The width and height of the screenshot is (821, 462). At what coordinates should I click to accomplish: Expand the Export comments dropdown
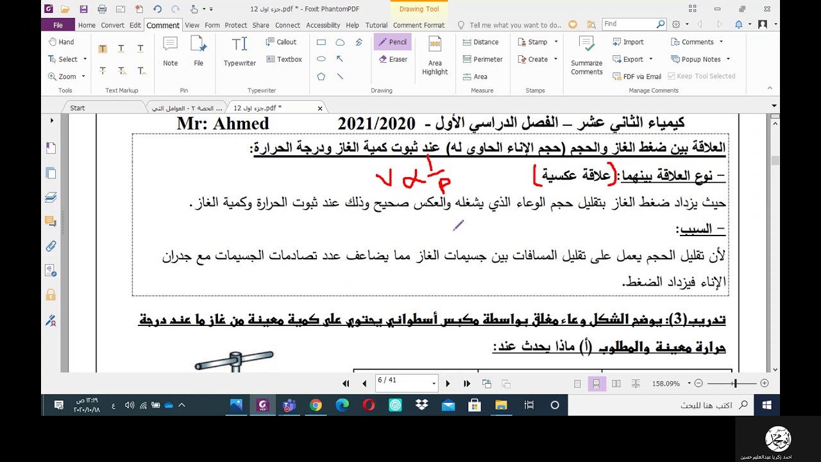point(650,59)
